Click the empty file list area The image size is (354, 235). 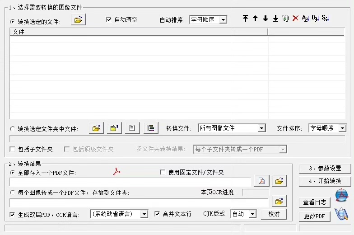pyautogui.click(x=177, y=77)
